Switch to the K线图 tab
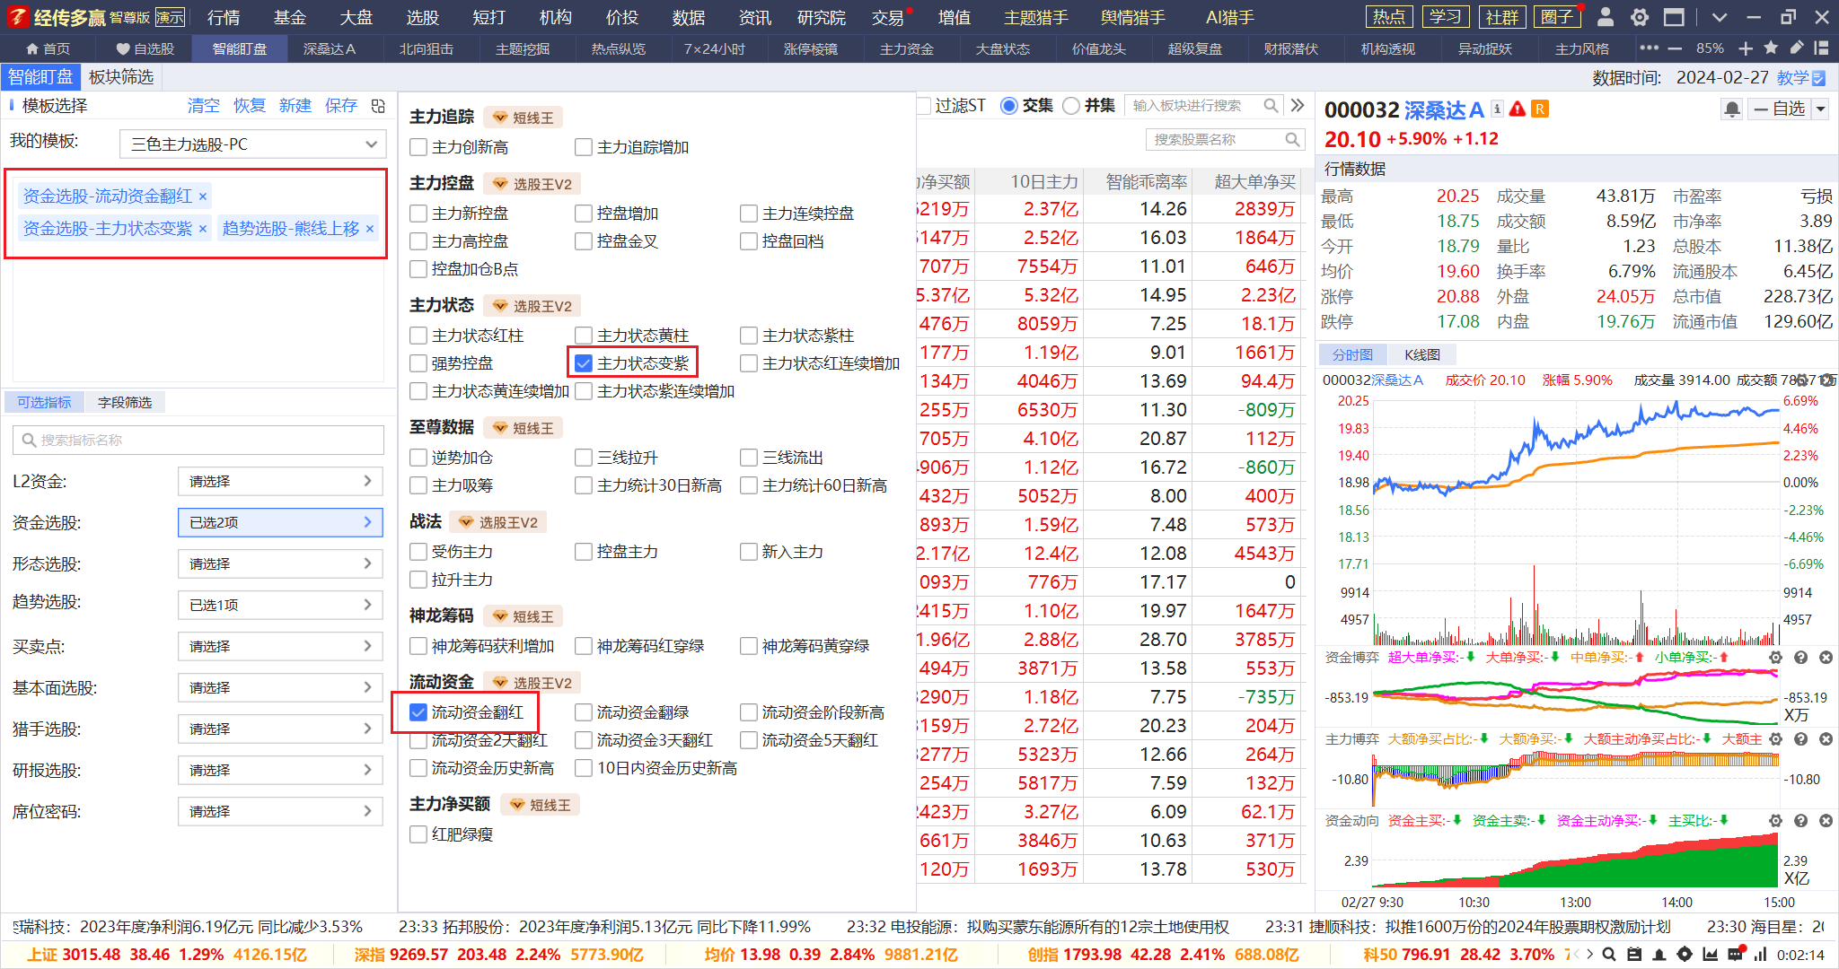 [x=1422, y=355]
